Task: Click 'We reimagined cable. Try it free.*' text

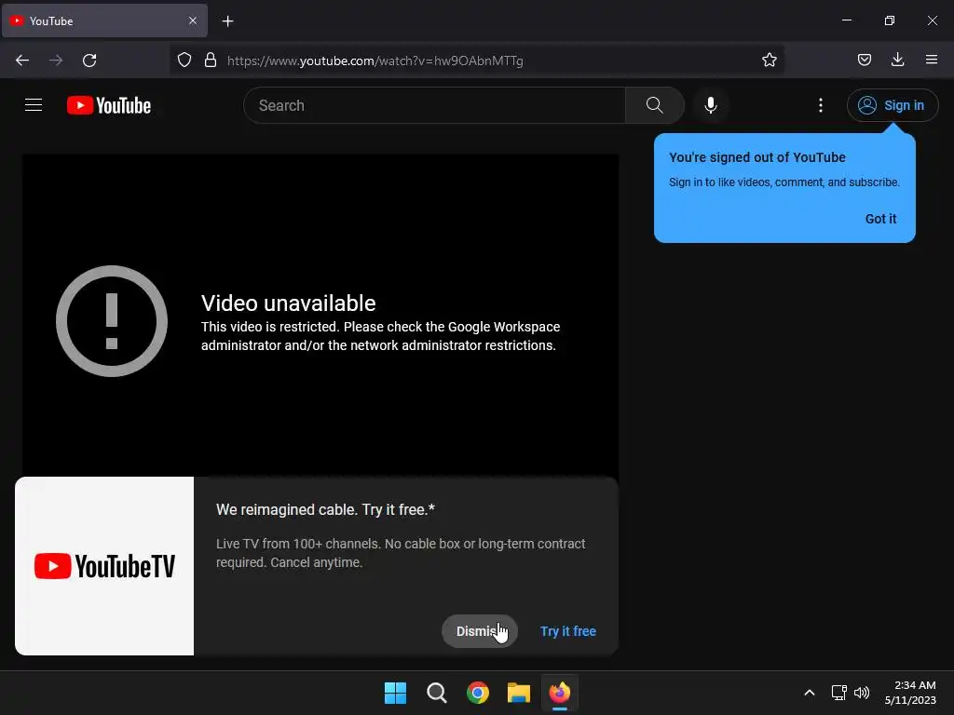Action: click(325, 509)
